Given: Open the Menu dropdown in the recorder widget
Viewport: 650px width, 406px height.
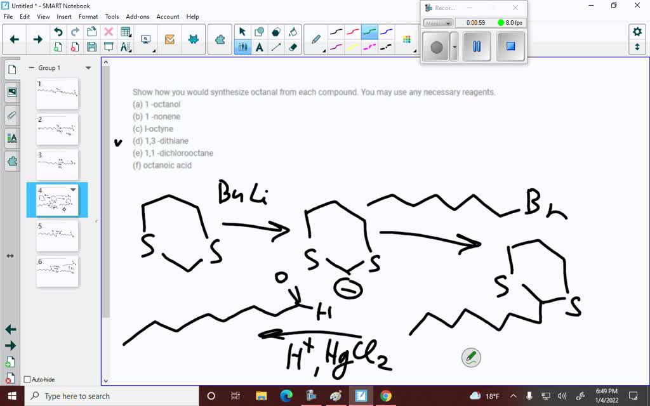Looking at the screenshot, I should click(x=437, y=23).
